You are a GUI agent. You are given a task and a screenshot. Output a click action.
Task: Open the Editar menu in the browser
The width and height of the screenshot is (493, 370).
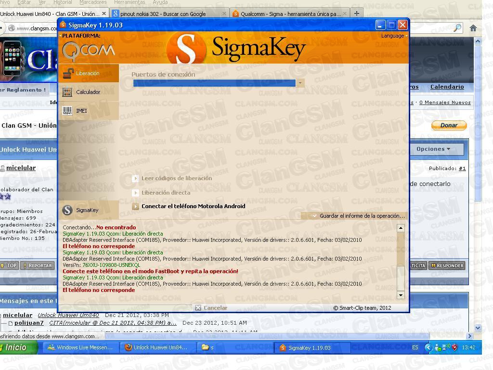click(24, 2)
